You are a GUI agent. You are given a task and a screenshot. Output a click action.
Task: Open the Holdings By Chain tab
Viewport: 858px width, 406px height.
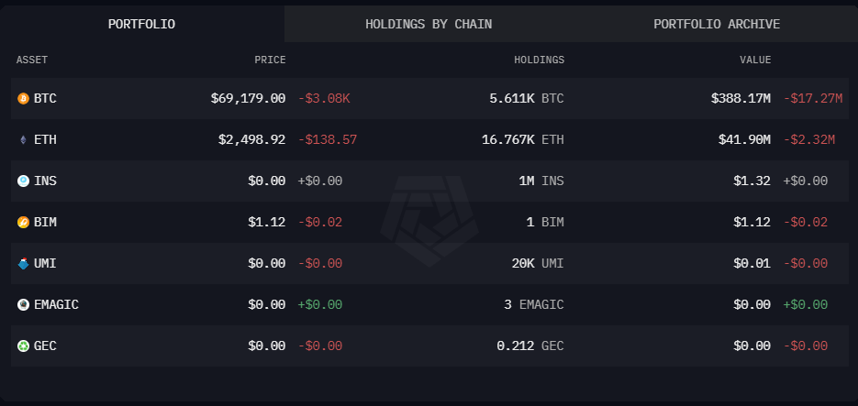(x=428, y=24)
